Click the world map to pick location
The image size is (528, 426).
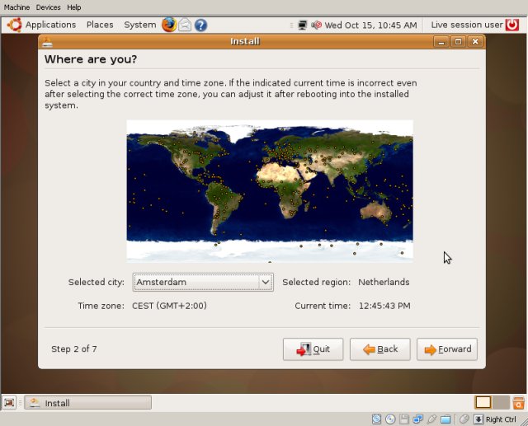coord(270,191)
